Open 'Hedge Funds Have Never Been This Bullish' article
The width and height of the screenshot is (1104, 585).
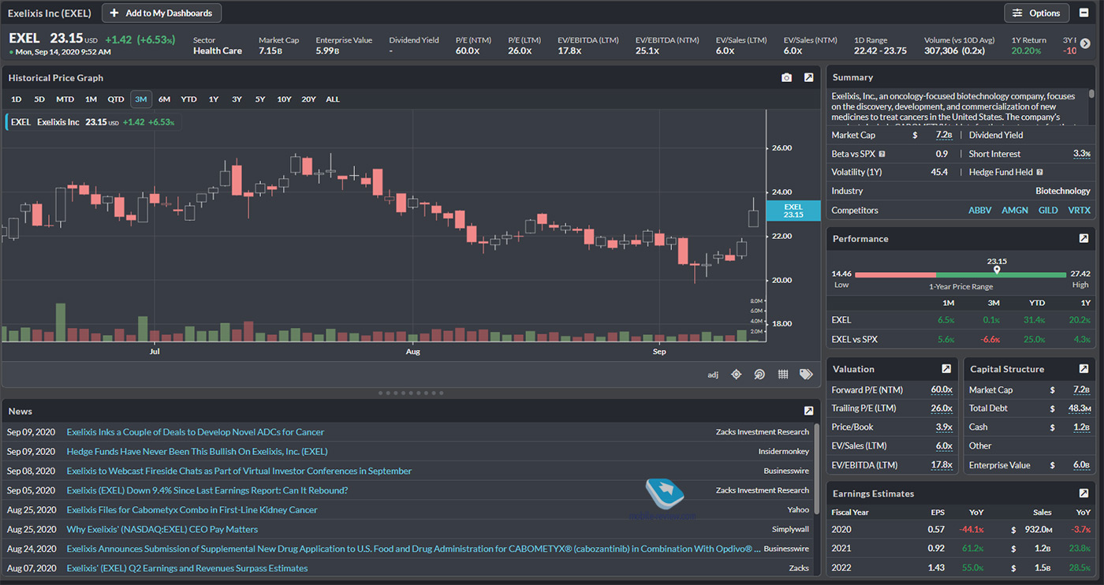tap(197, 452)
